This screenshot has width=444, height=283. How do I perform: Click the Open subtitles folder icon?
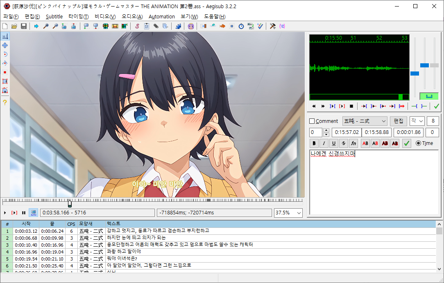(x=14, y=26)
